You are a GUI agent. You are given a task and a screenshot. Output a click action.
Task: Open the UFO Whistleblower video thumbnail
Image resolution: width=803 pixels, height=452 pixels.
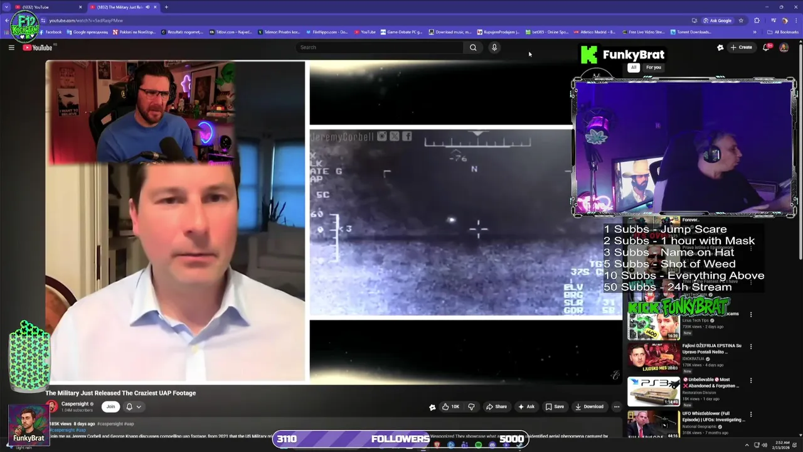[654, 425]
